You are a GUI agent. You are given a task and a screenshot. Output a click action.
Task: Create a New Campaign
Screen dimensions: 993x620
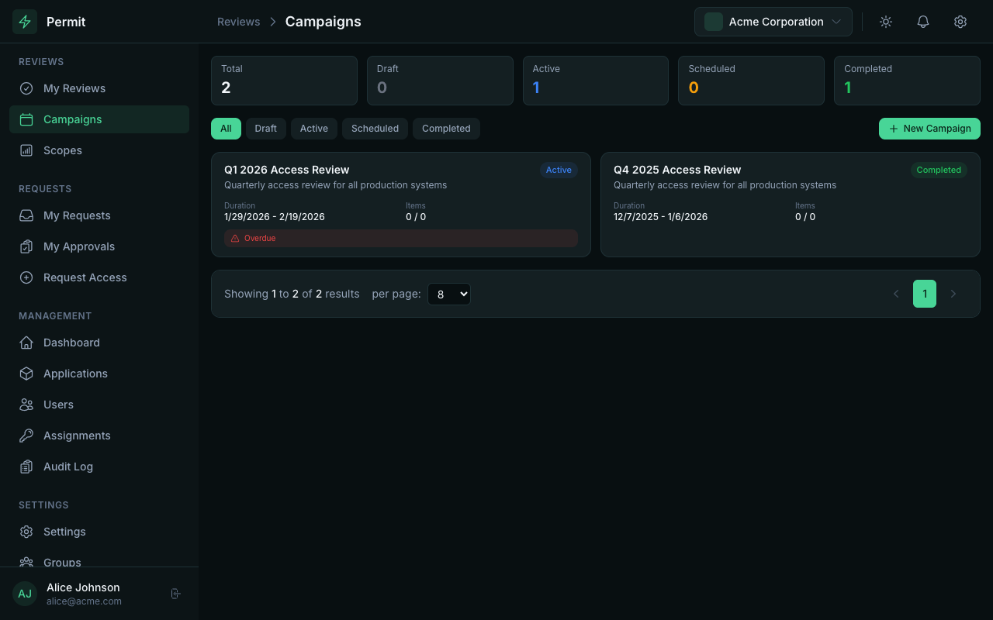(x=929, y=129)
